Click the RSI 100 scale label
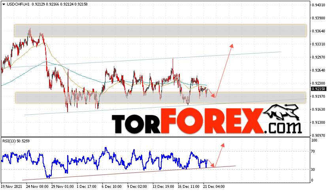Image resolution: width=328 pixels, height=191 pixels. 314,140
